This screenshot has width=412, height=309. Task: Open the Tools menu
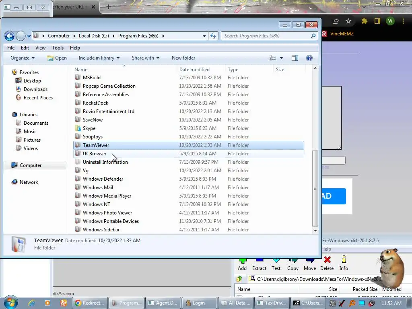point(58,48)
